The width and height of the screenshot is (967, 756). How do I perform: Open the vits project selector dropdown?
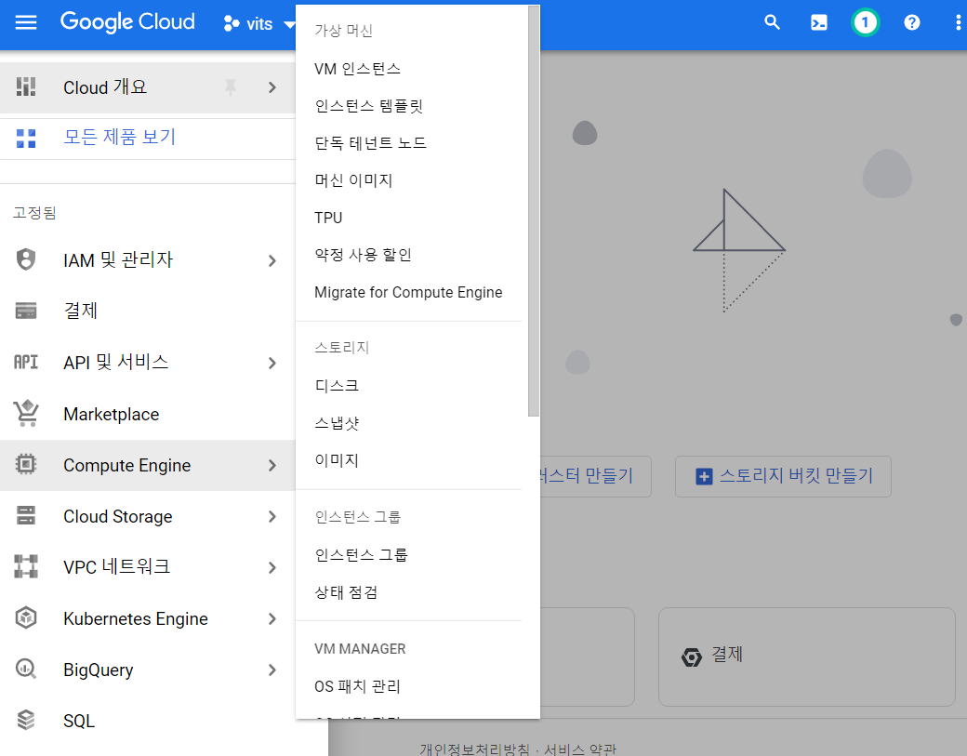click(259, 24)
